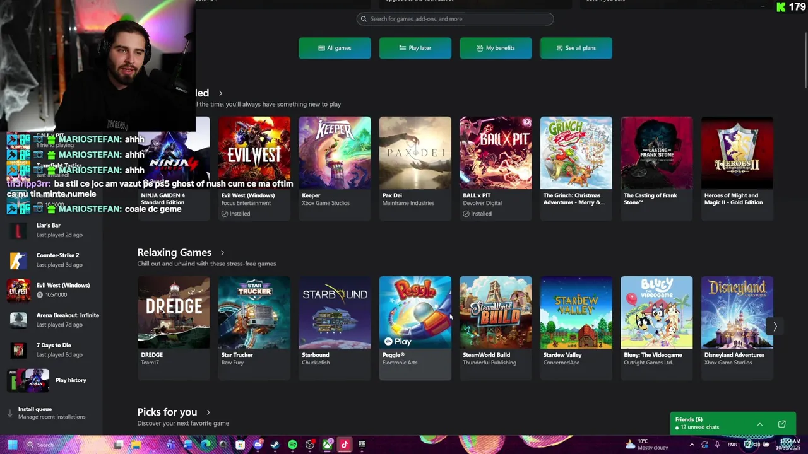This screenshot has height=454, width=808.
Task: Expand the Picks for you section chevron
Action: [208, 412]
